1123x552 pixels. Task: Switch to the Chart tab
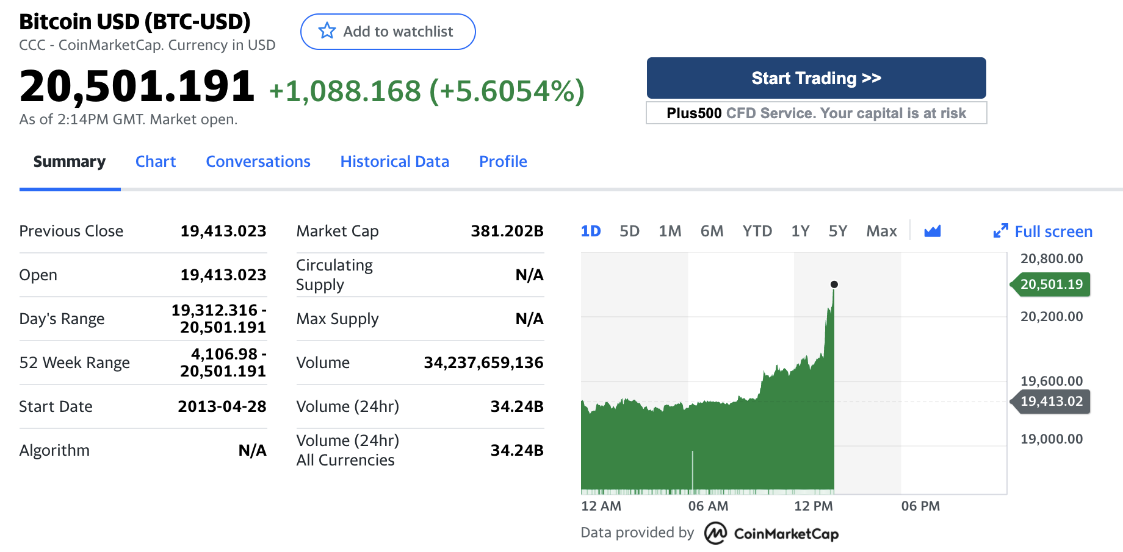pos(156,161)
